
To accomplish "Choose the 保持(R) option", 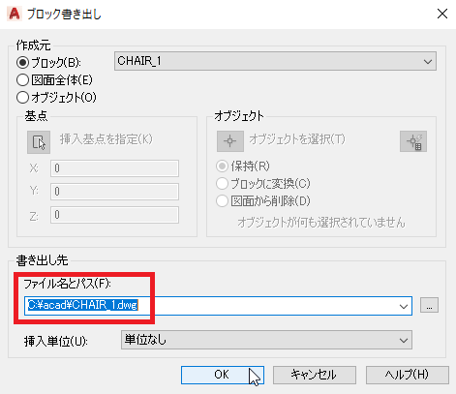I will click(x=222, y=167).
